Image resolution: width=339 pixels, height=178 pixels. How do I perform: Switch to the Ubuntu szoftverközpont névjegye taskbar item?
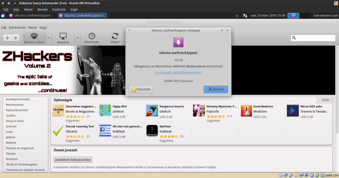pyautogui.click(x=82, y=16)
